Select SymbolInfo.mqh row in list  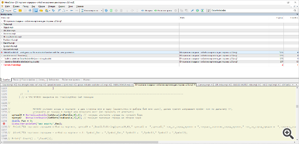click(149, 46)
